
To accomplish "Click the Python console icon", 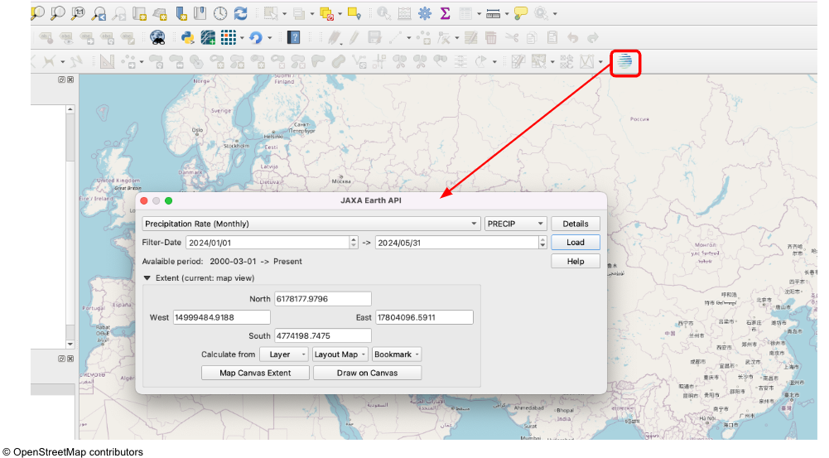I will [x=187, y=37].
